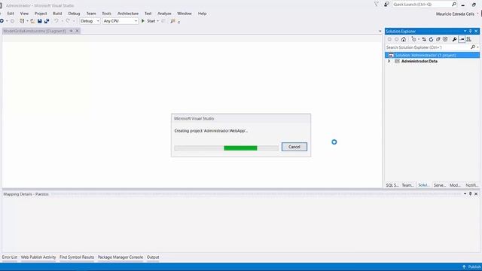Click the toolbar overflow options arrow
This screenshot has height=271, width=482.
coord(179,22)
